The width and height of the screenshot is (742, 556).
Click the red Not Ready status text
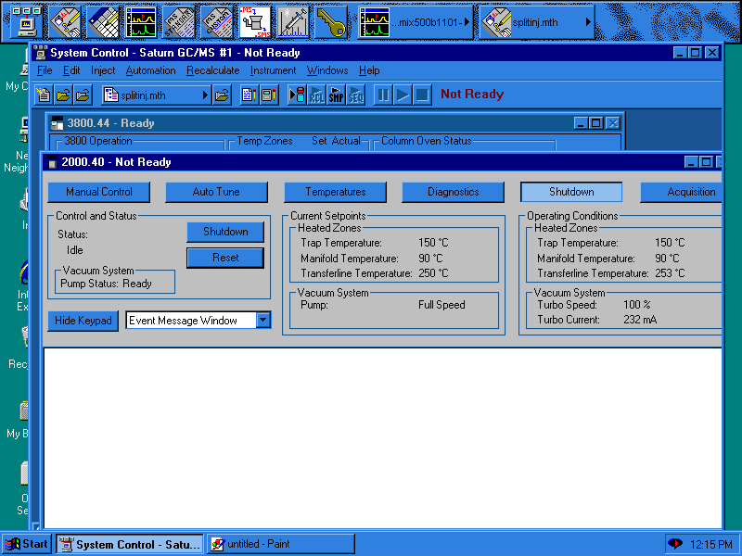472,95
